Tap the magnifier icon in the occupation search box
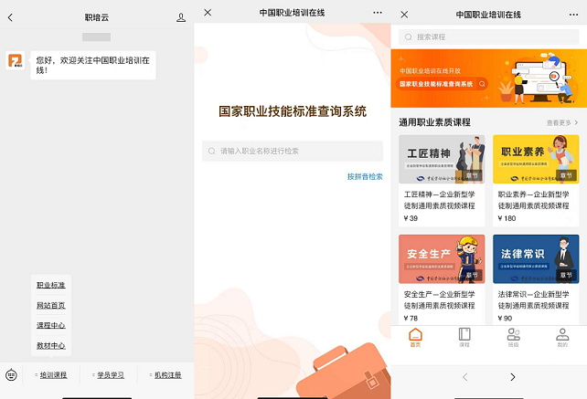This screenshot has height=399, width=587. 212,151
